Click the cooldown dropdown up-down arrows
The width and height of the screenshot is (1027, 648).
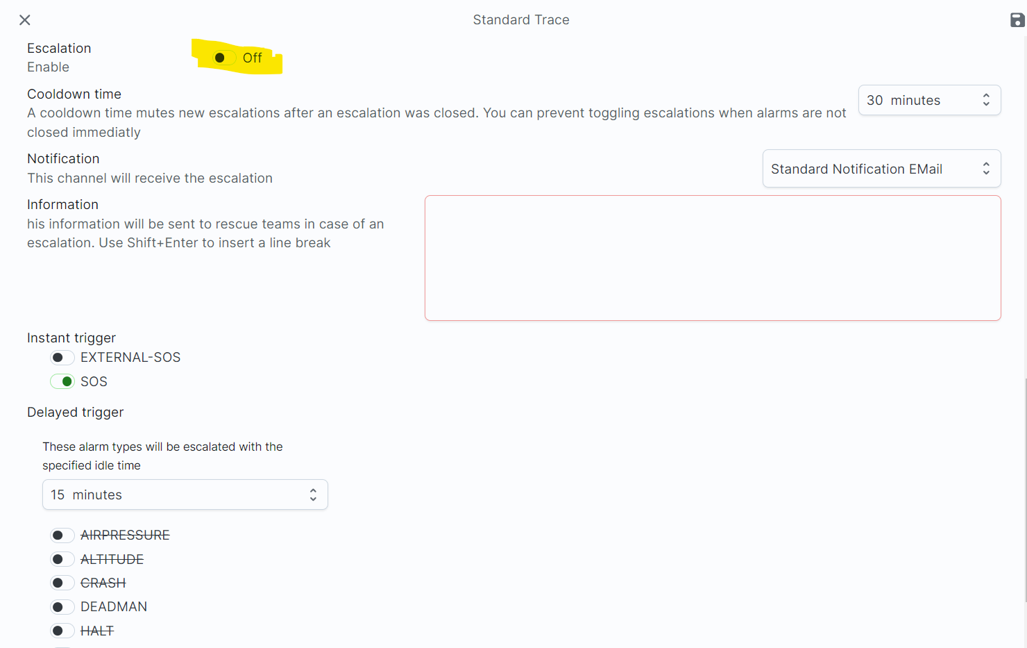tap(986, 100)
